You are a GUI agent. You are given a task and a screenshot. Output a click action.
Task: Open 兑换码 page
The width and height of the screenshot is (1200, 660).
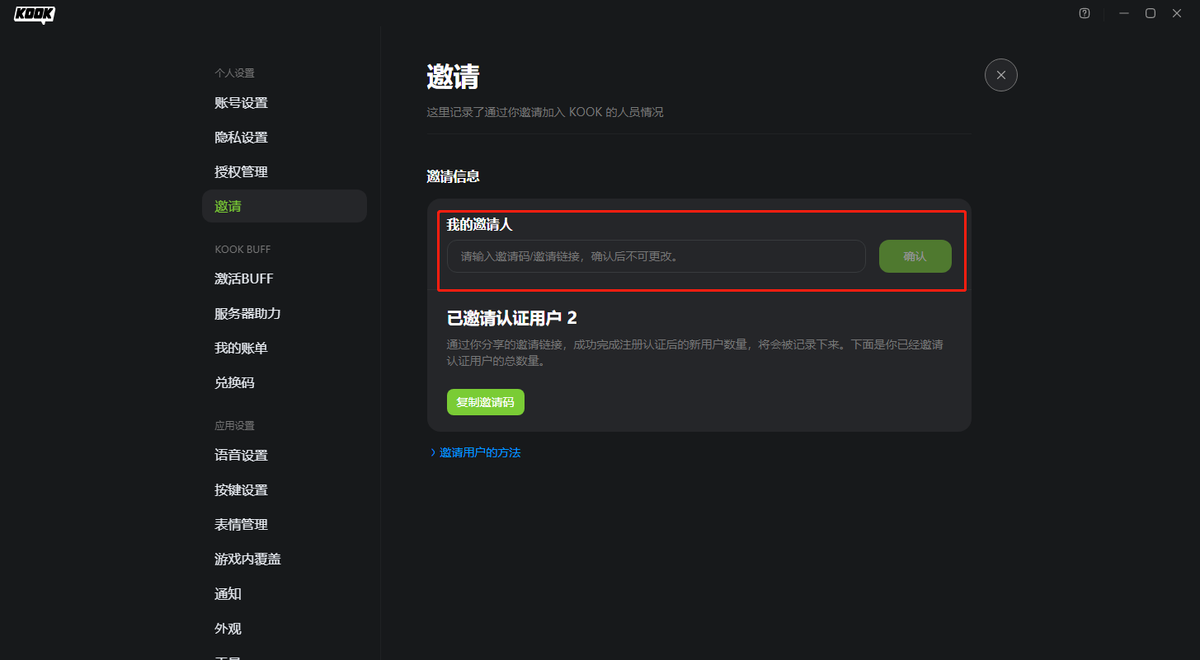pos(285,383)
